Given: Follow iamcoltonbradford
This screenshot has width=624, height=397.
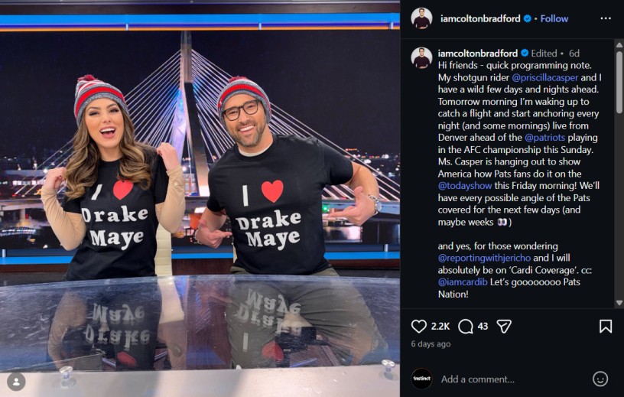Looking at the screenshot, I should coord(554,18).
